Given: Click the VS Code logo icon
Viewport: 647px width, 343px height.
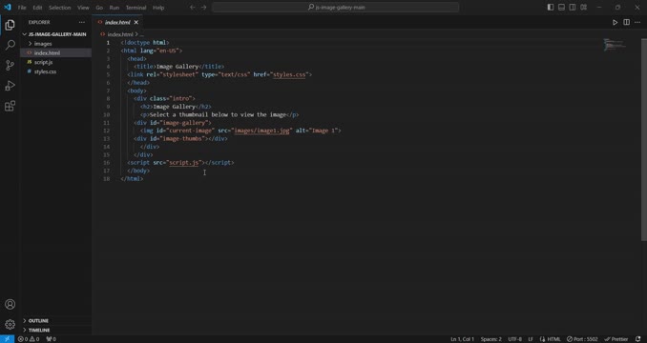Looking at the screenshot, I should (x=8, y=7).
